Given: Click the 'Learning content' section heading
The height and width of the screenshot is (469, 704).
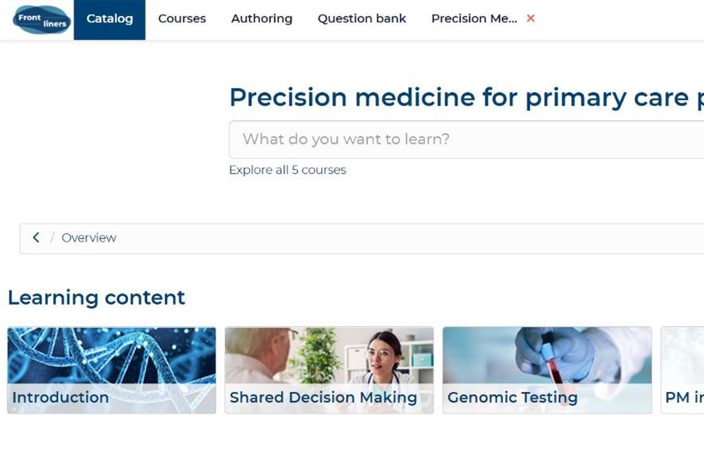Looking at the screenshot, I should pos(96,298).
